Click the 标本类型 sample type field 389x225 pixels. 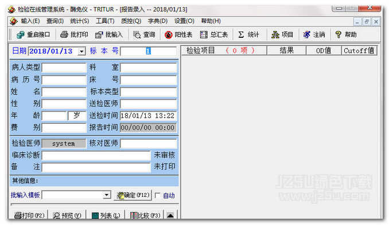click(x=149, y=92)
